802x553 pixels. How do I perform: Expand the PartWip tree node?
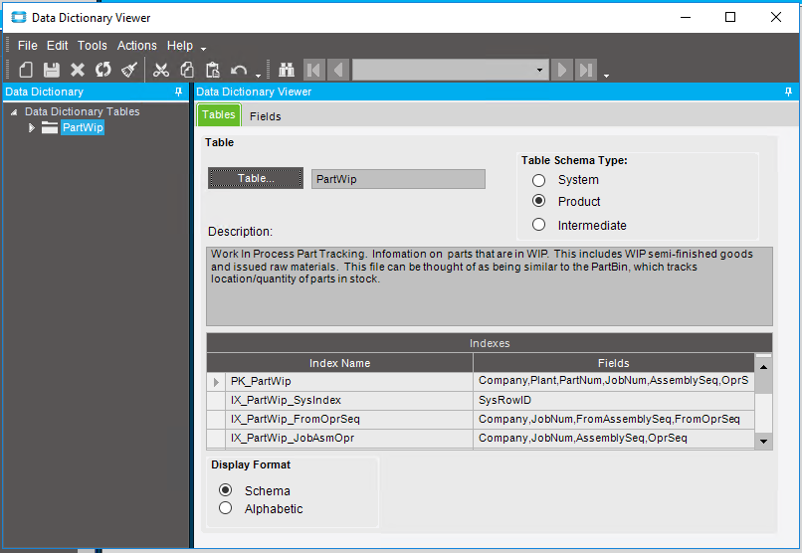[x=32, y=127]
